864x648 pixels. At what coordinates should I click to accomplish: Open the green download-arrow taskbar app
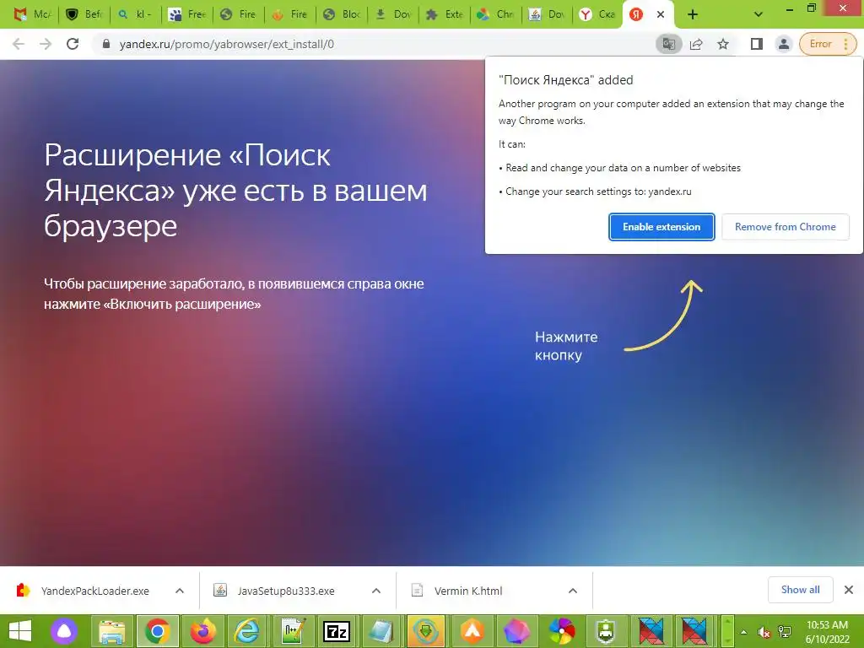coord(426,631)
